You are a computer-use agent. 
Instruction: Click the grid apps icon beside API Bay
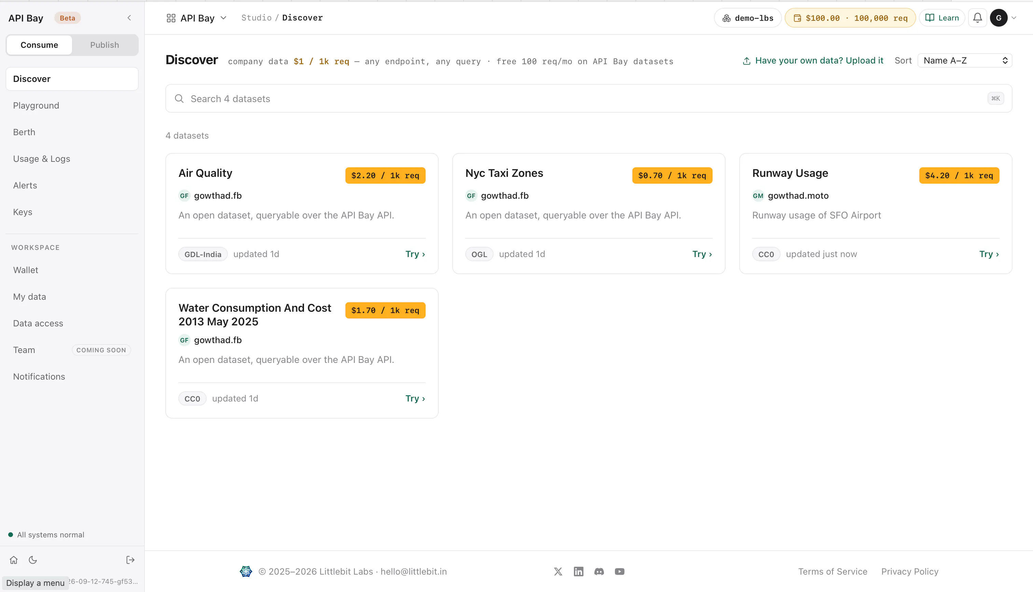click(171, 18)
